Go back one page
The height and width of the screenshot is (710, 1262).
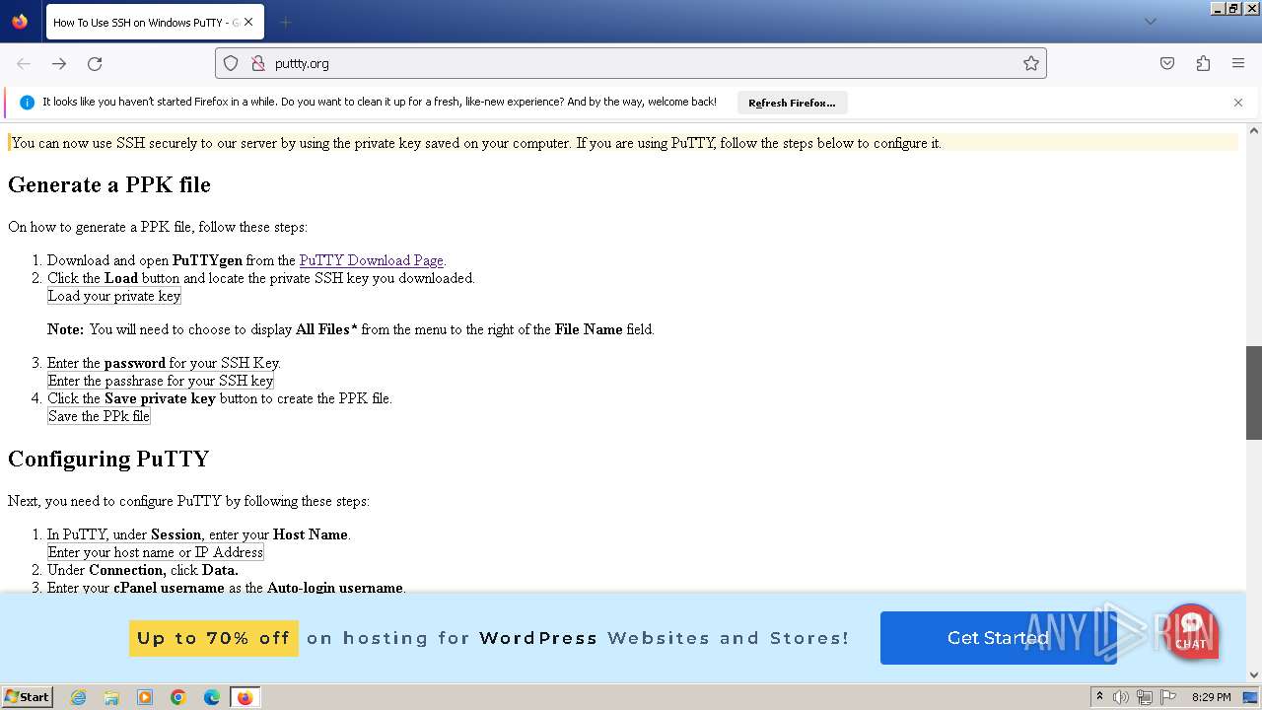[x=24, y=63]
